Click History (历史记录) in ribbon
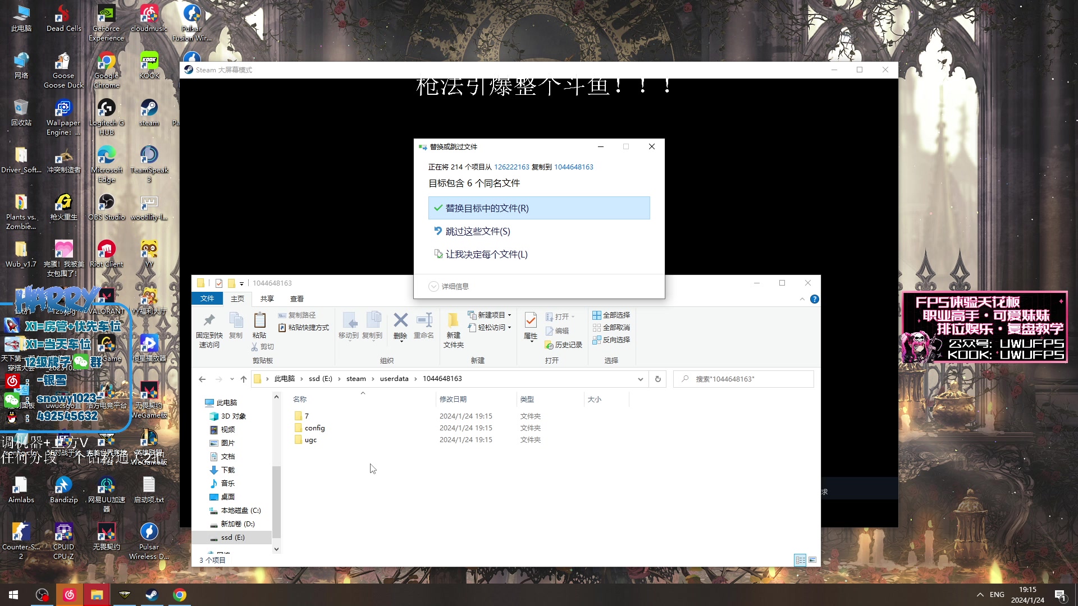Screen dimensions: 1078x606 564,345
